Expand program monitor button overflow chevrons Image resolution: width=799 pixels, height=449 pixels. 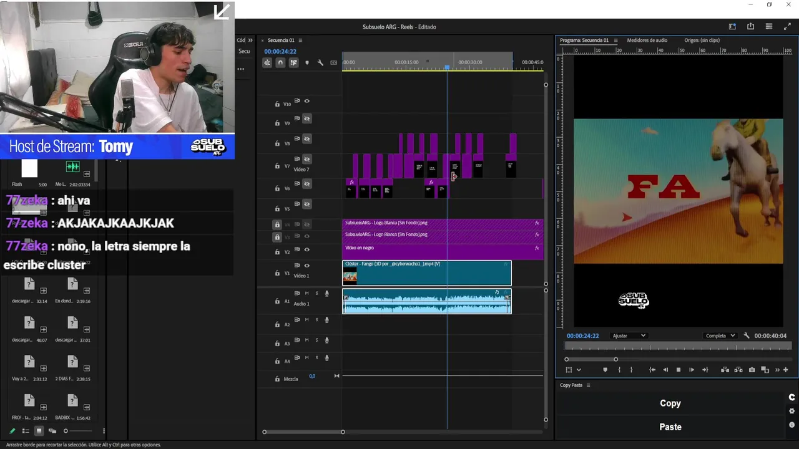[777, 370]
